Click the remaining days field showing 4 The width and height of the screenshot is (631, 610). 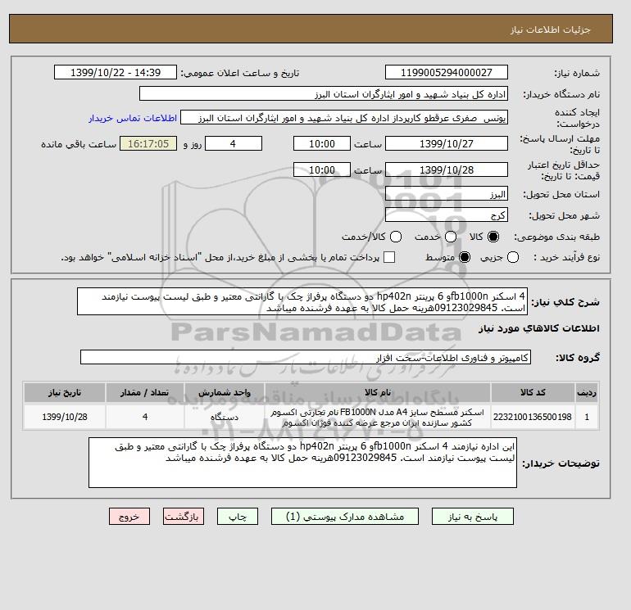[x=234, y=143]
